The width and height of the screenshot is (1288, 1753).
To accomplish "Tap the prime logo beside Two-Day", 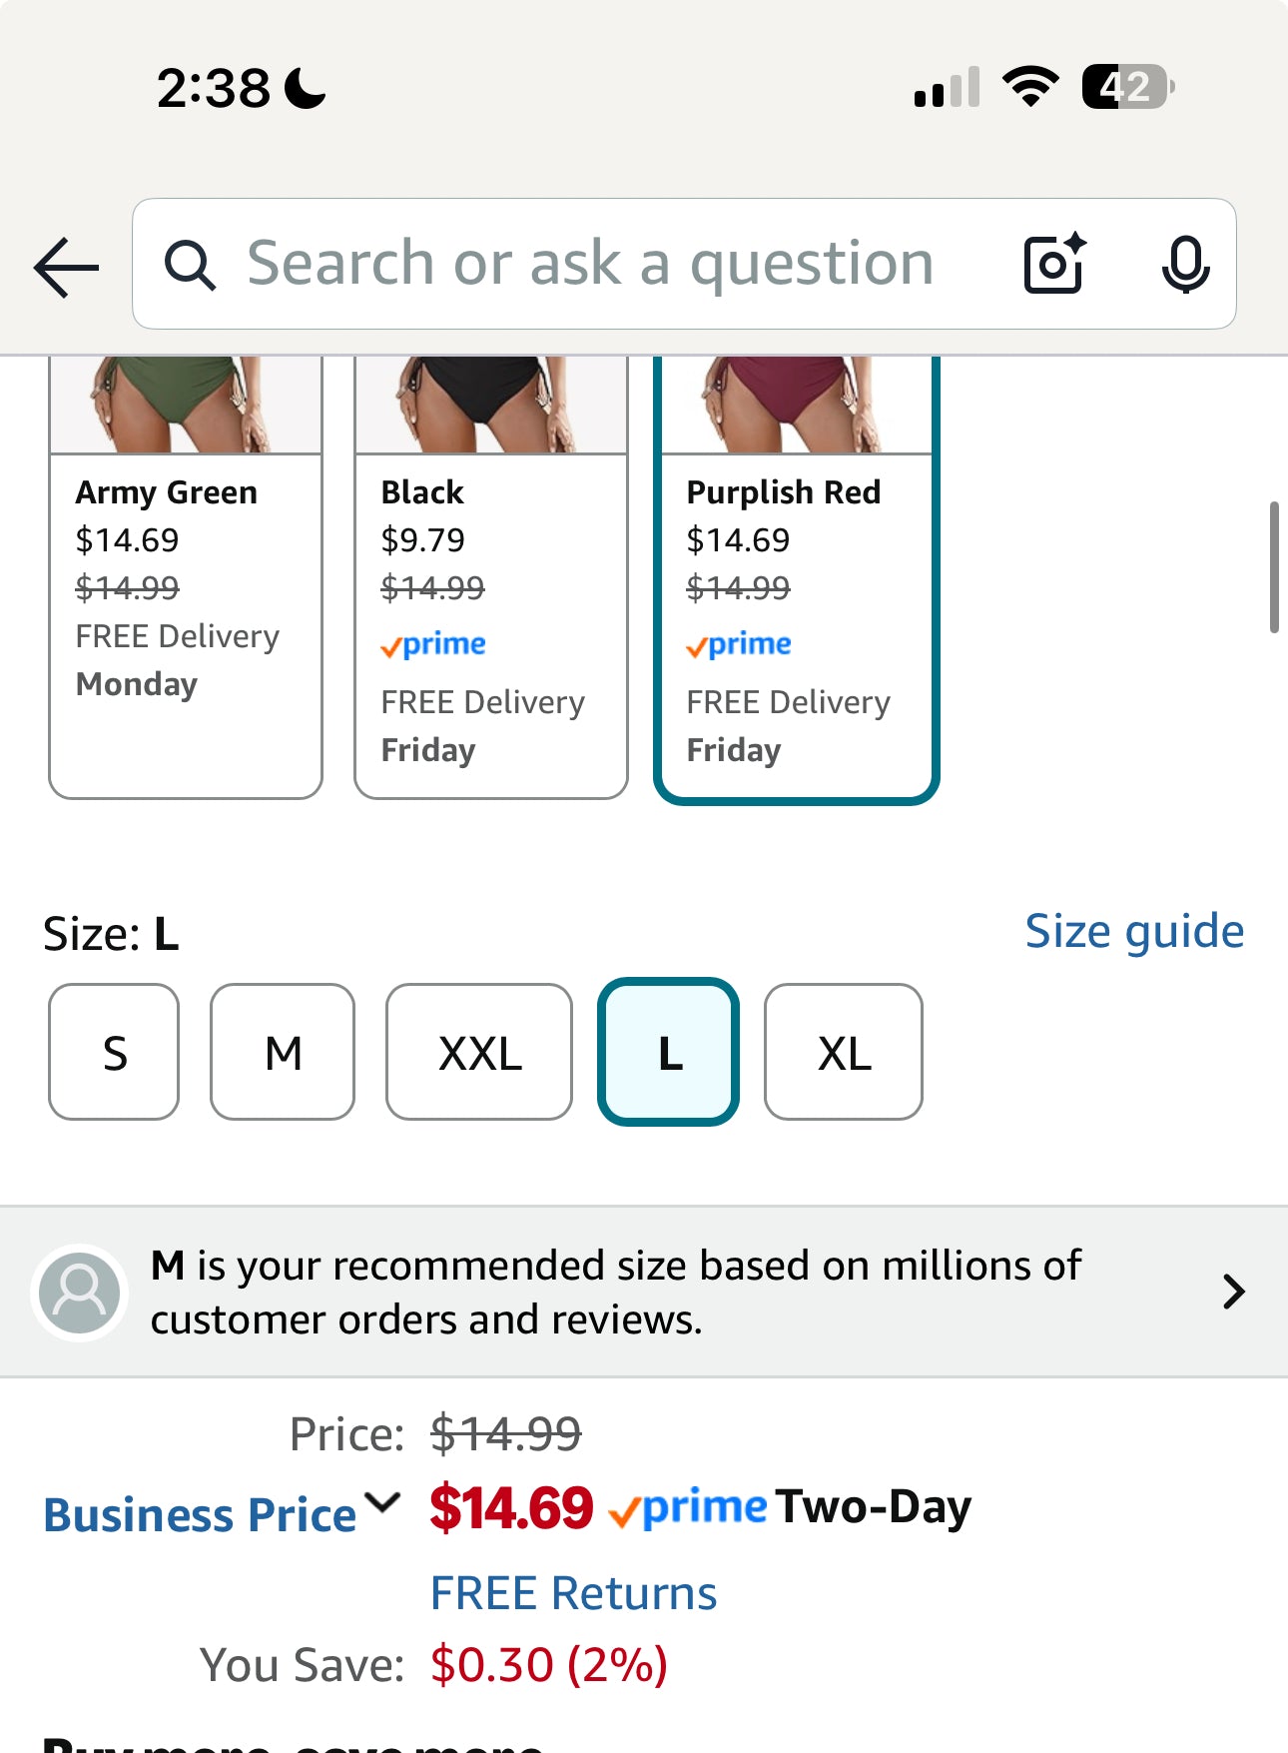I will [x=689, y=1508].
